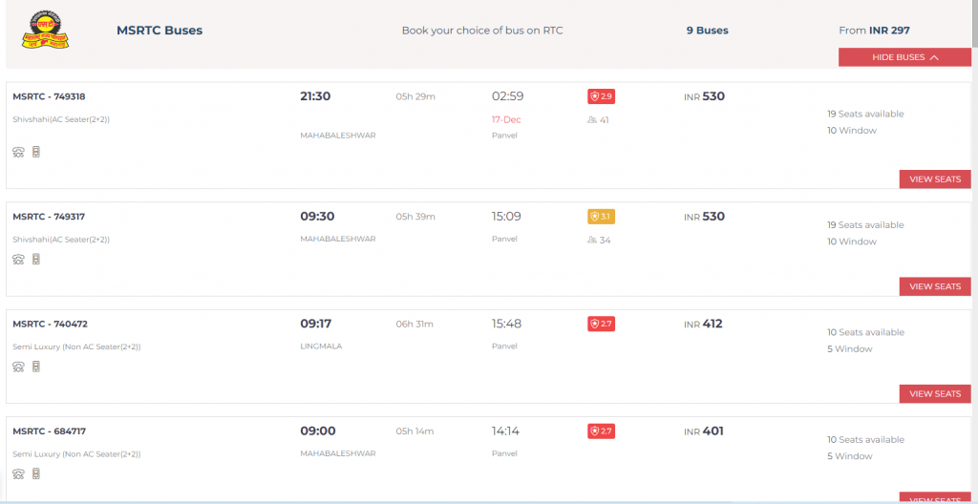This screenshot has width=978, height=504.
Task: Select bus name MSRTC - 749318
Action: click(x=49, y=96)
